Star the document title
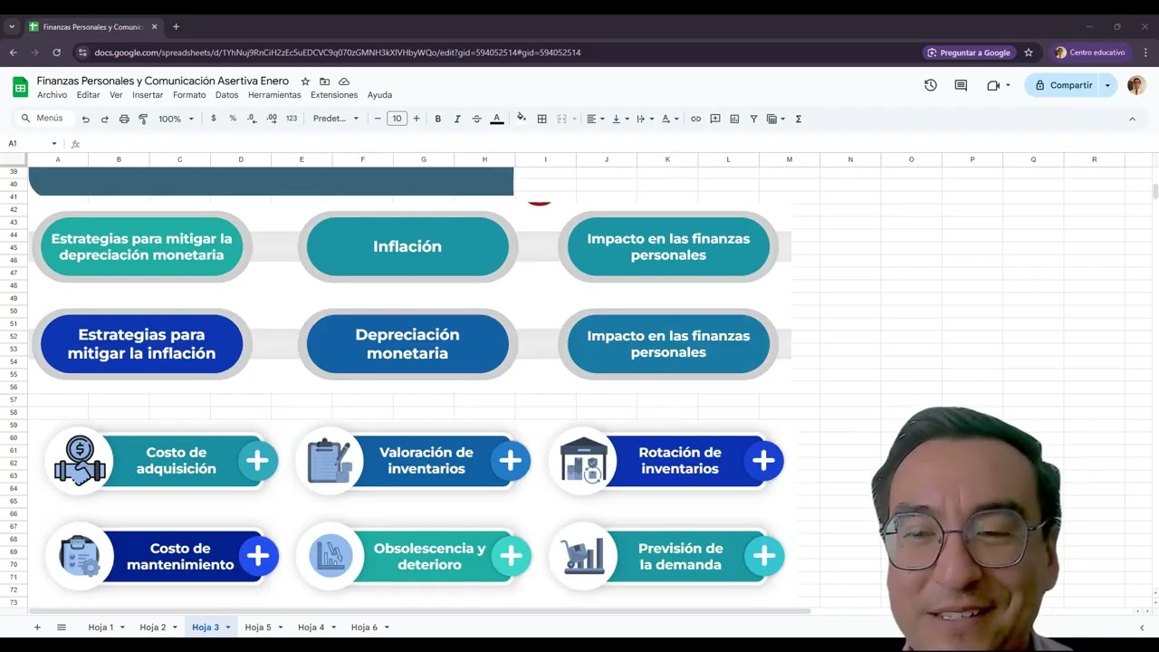This screenshot has width=1159, height=652. point(305,81)
